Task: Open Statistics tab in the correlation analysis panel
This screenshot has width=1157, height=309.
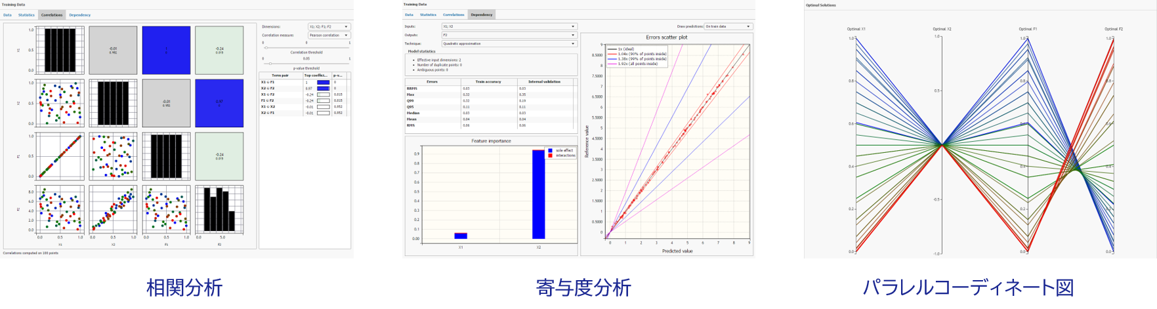Action: pyautogui.click(x=26, y=14)
